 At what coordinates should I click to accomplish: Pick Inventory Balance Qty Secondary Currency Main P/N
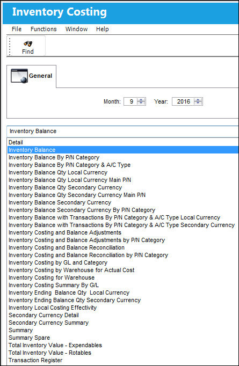pos(123,195)
